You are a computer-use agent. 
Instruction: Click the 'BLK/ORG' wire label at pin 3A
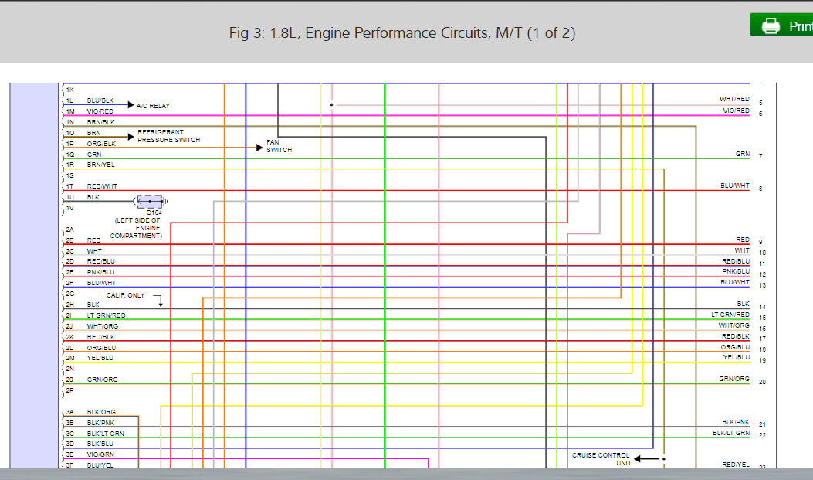tap(101, 412)
